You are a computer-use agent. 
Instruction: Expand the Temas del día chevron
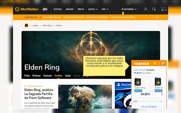40,18
